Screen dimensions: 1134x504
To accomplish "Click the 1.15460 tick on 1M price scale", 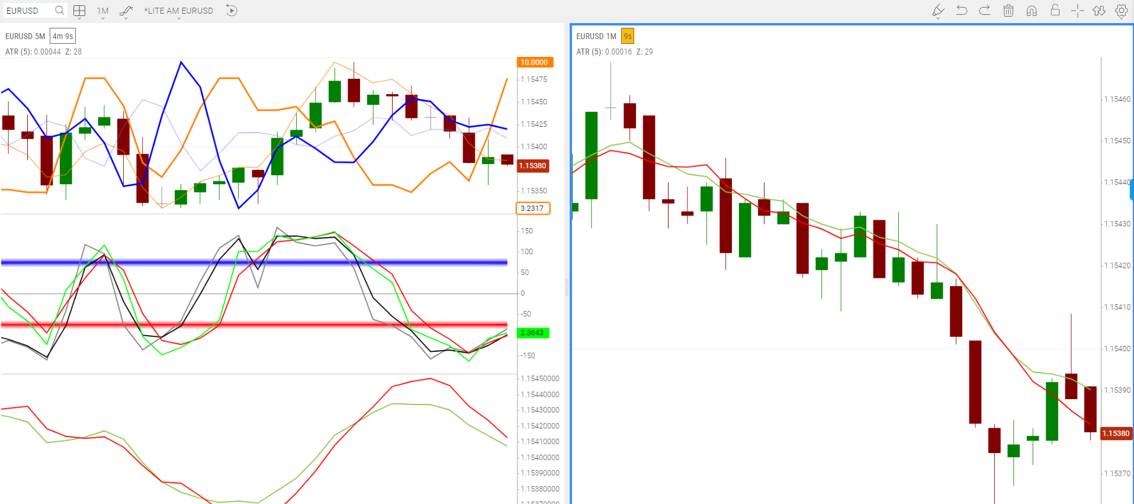I will [1117, 99].
